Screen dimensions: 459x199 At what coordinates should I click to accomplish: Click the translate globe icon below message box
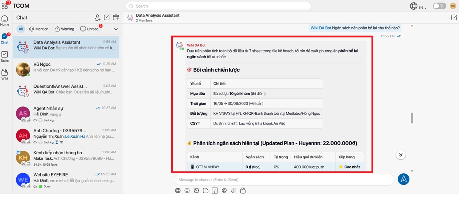click(x=178, y=190)
